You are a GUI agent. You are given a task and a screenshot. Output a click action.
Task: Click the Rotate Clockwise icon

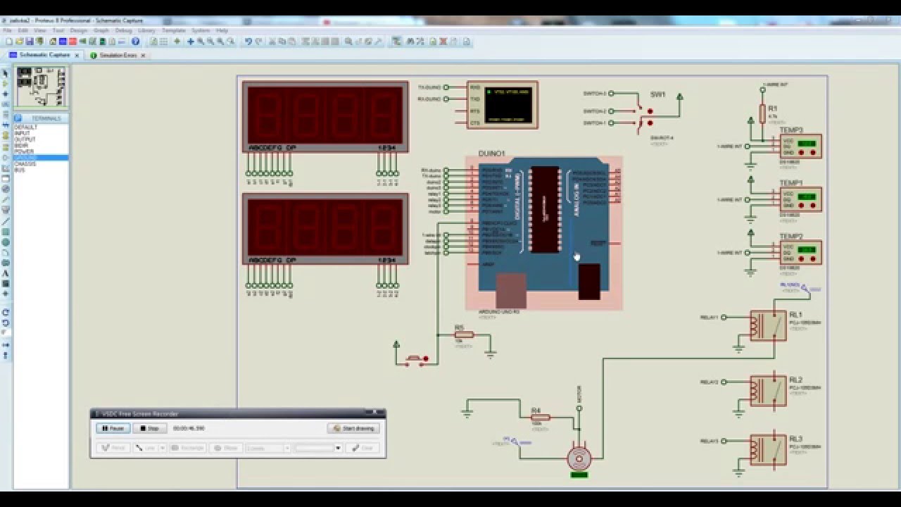tap(6, 312)
